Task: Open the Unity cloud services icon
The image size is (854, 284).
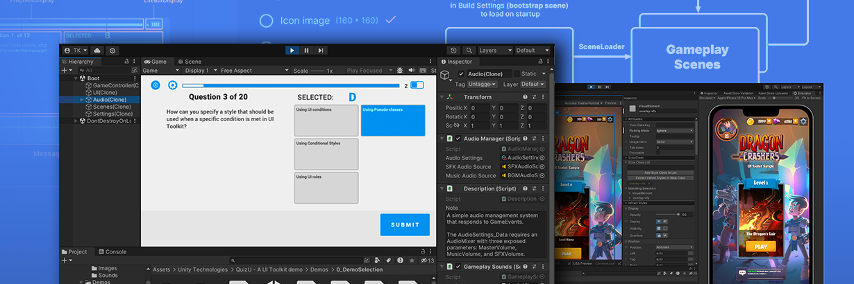Action: point(97,51)
